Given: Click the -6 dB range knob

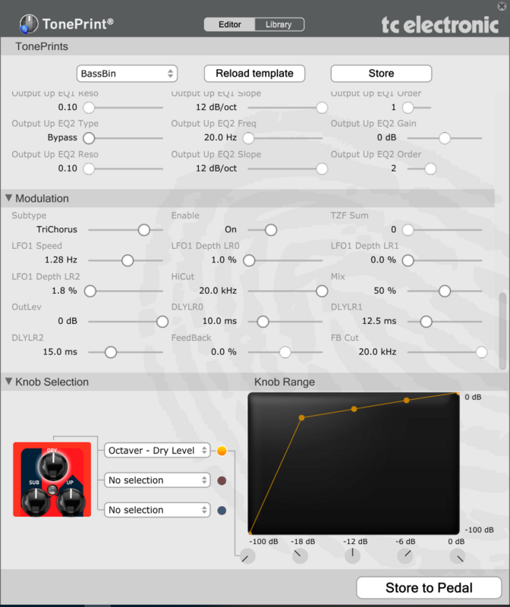Looking at the screenshot, I should pyautogui.click(x=405, y=556).
